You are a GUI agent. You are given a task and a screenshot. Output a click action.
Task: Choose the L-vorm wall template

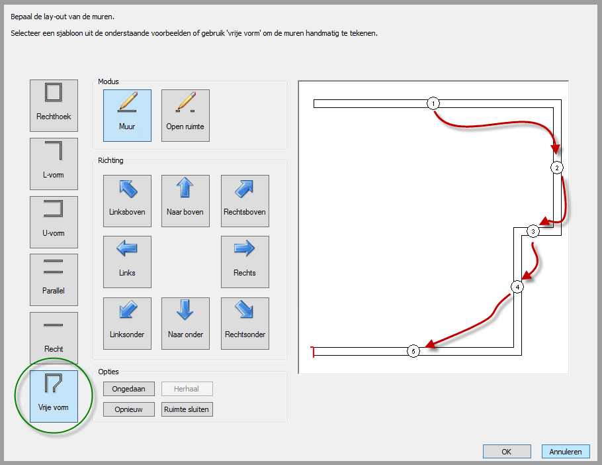tap(54, 164)
